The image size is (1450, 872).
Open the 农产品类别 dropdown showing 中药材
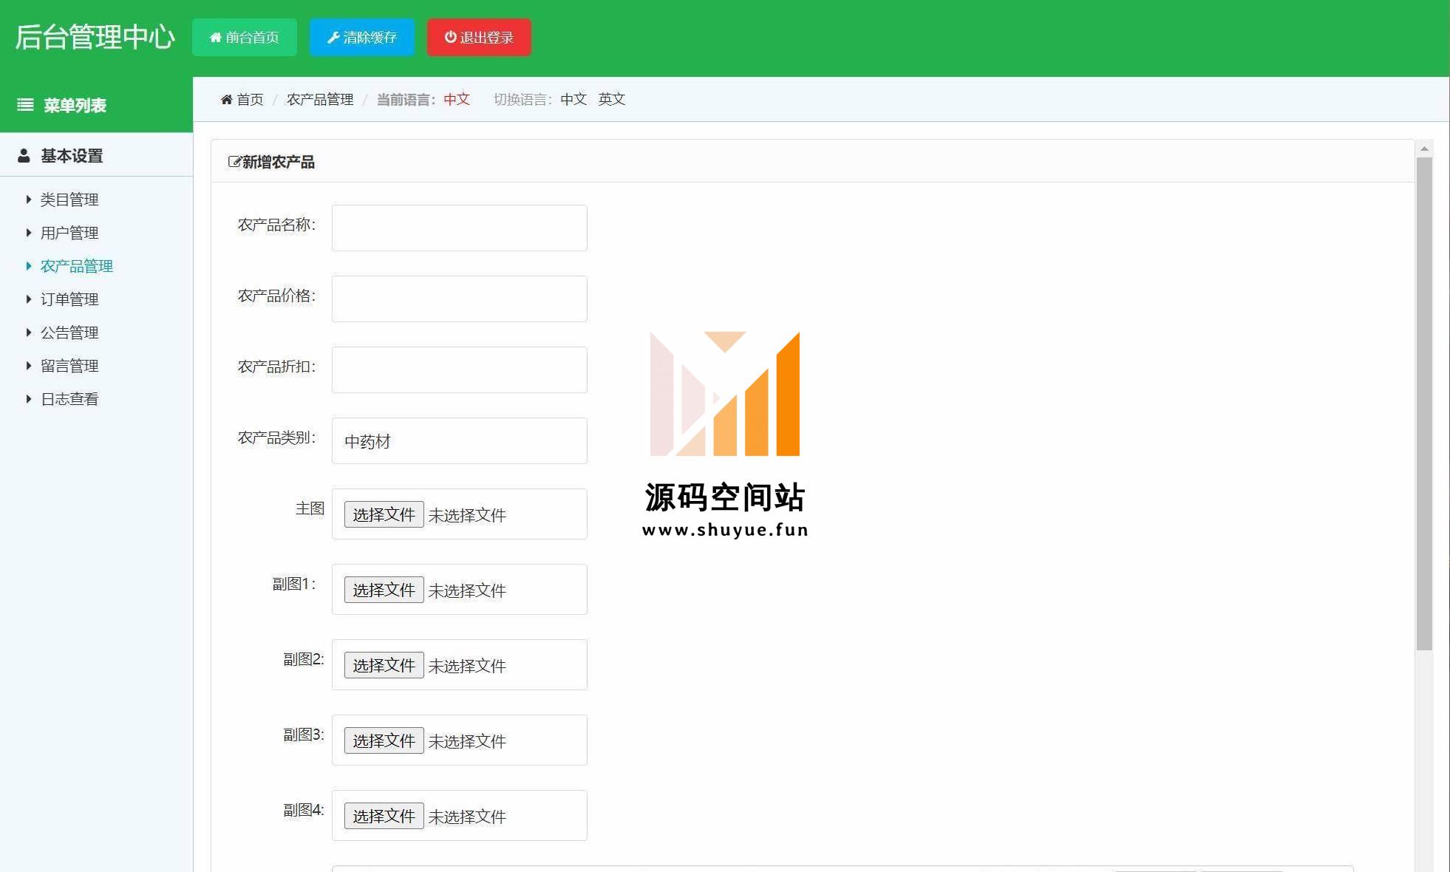[x=459, y=440]
